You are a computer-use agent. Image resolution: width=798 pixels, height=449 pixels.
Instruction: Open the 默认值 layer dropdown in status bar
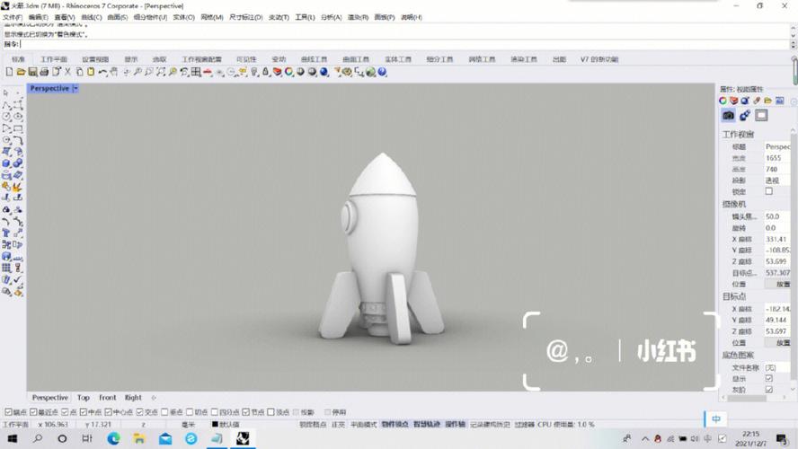(x=226, y=424)
